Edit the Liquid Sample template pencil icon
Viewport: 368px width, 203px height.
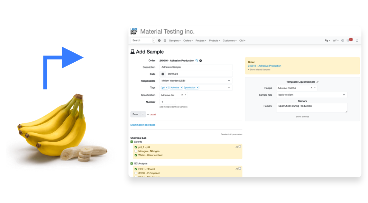tap(317, 82)
